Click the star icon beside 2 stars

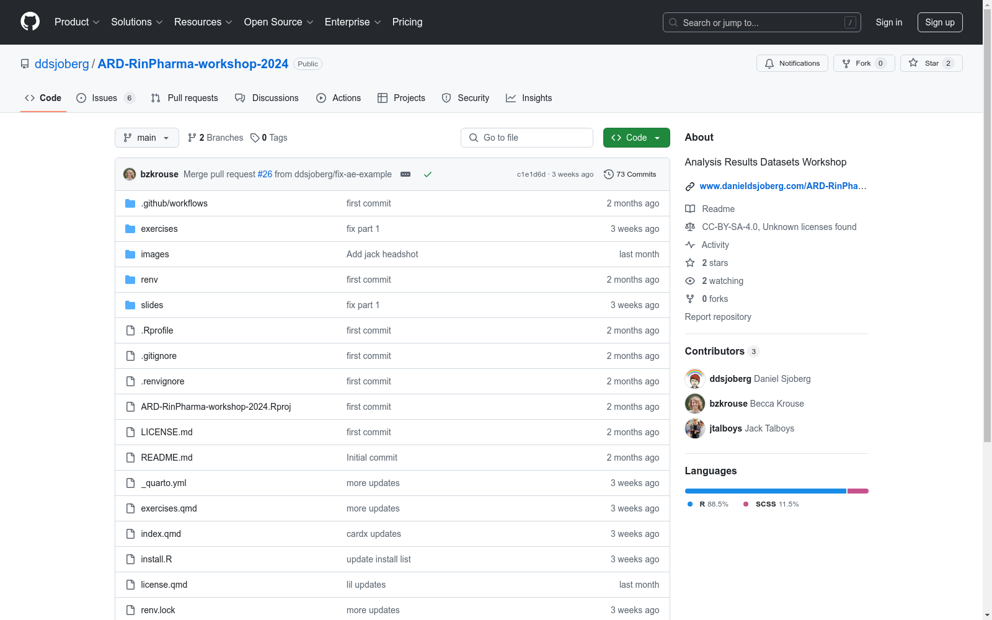coord(690,263)
